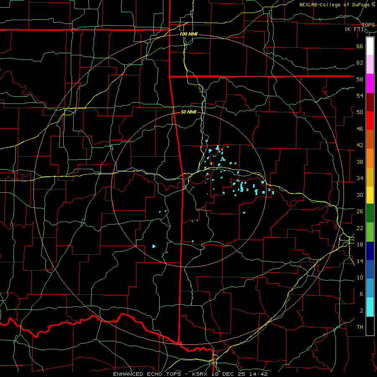Click the '[K FT]' units label
The image size is (377, 377).
pos(354,29)
